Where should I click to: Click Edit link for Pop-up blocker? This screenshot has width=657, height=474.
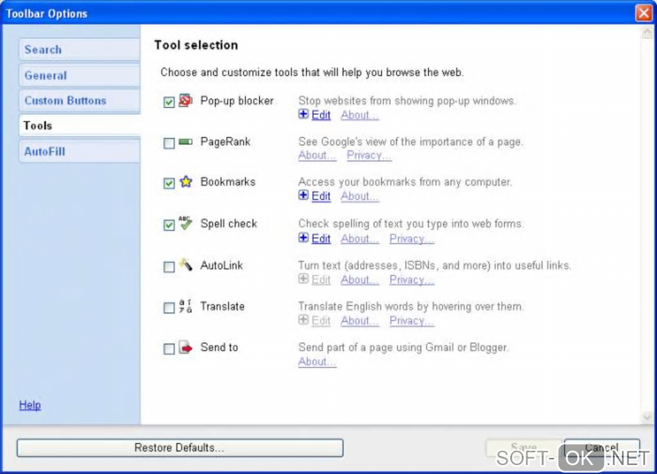[x=321, y=115]
